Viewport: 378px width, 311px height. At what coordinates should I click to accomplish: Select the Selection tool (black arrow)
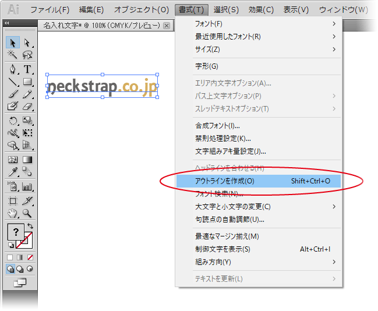[13, 43]
